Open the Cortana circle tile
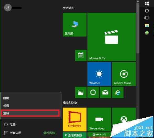 [x=93, y=92]
